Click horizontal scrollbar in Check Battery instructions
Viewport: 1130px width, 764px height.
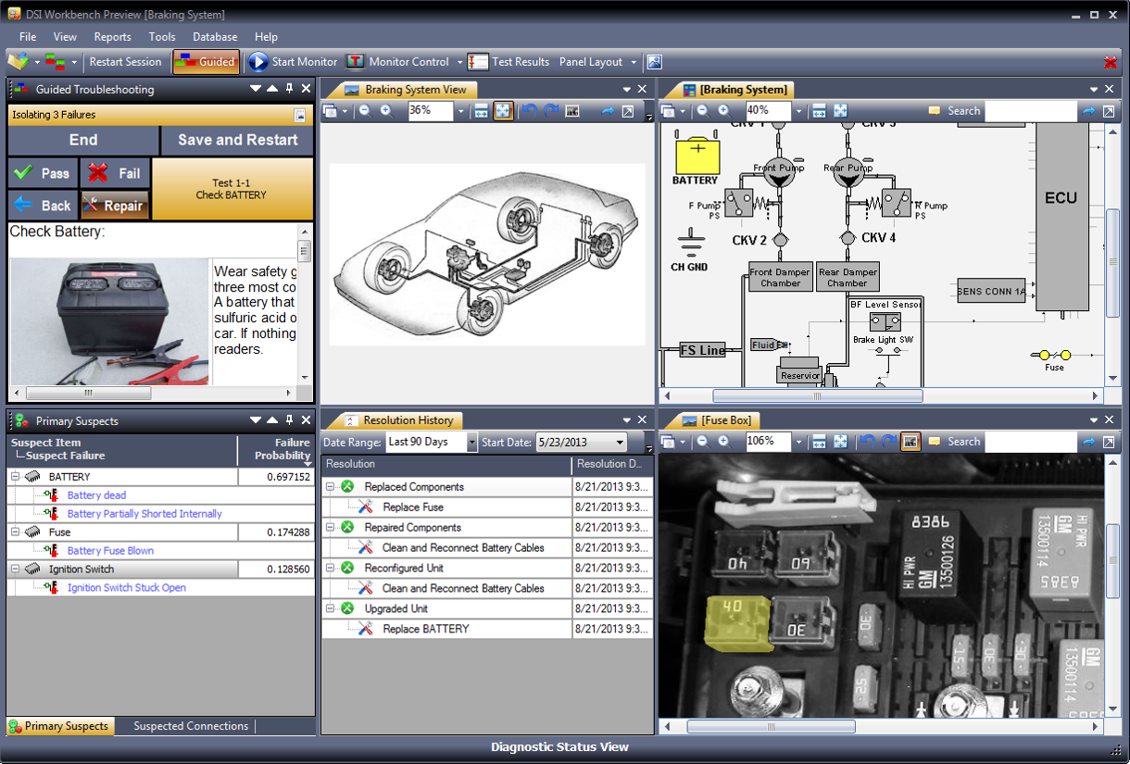(88, 393)
